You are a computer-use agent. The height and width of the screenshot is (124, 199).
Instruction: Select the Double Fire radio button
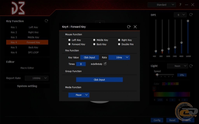point(119,44)
